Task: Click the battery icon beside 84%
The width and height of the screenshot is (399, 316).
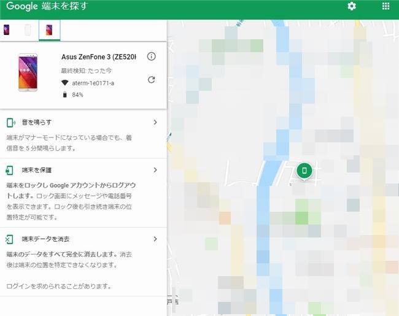Action: click(x=64, y=94)
